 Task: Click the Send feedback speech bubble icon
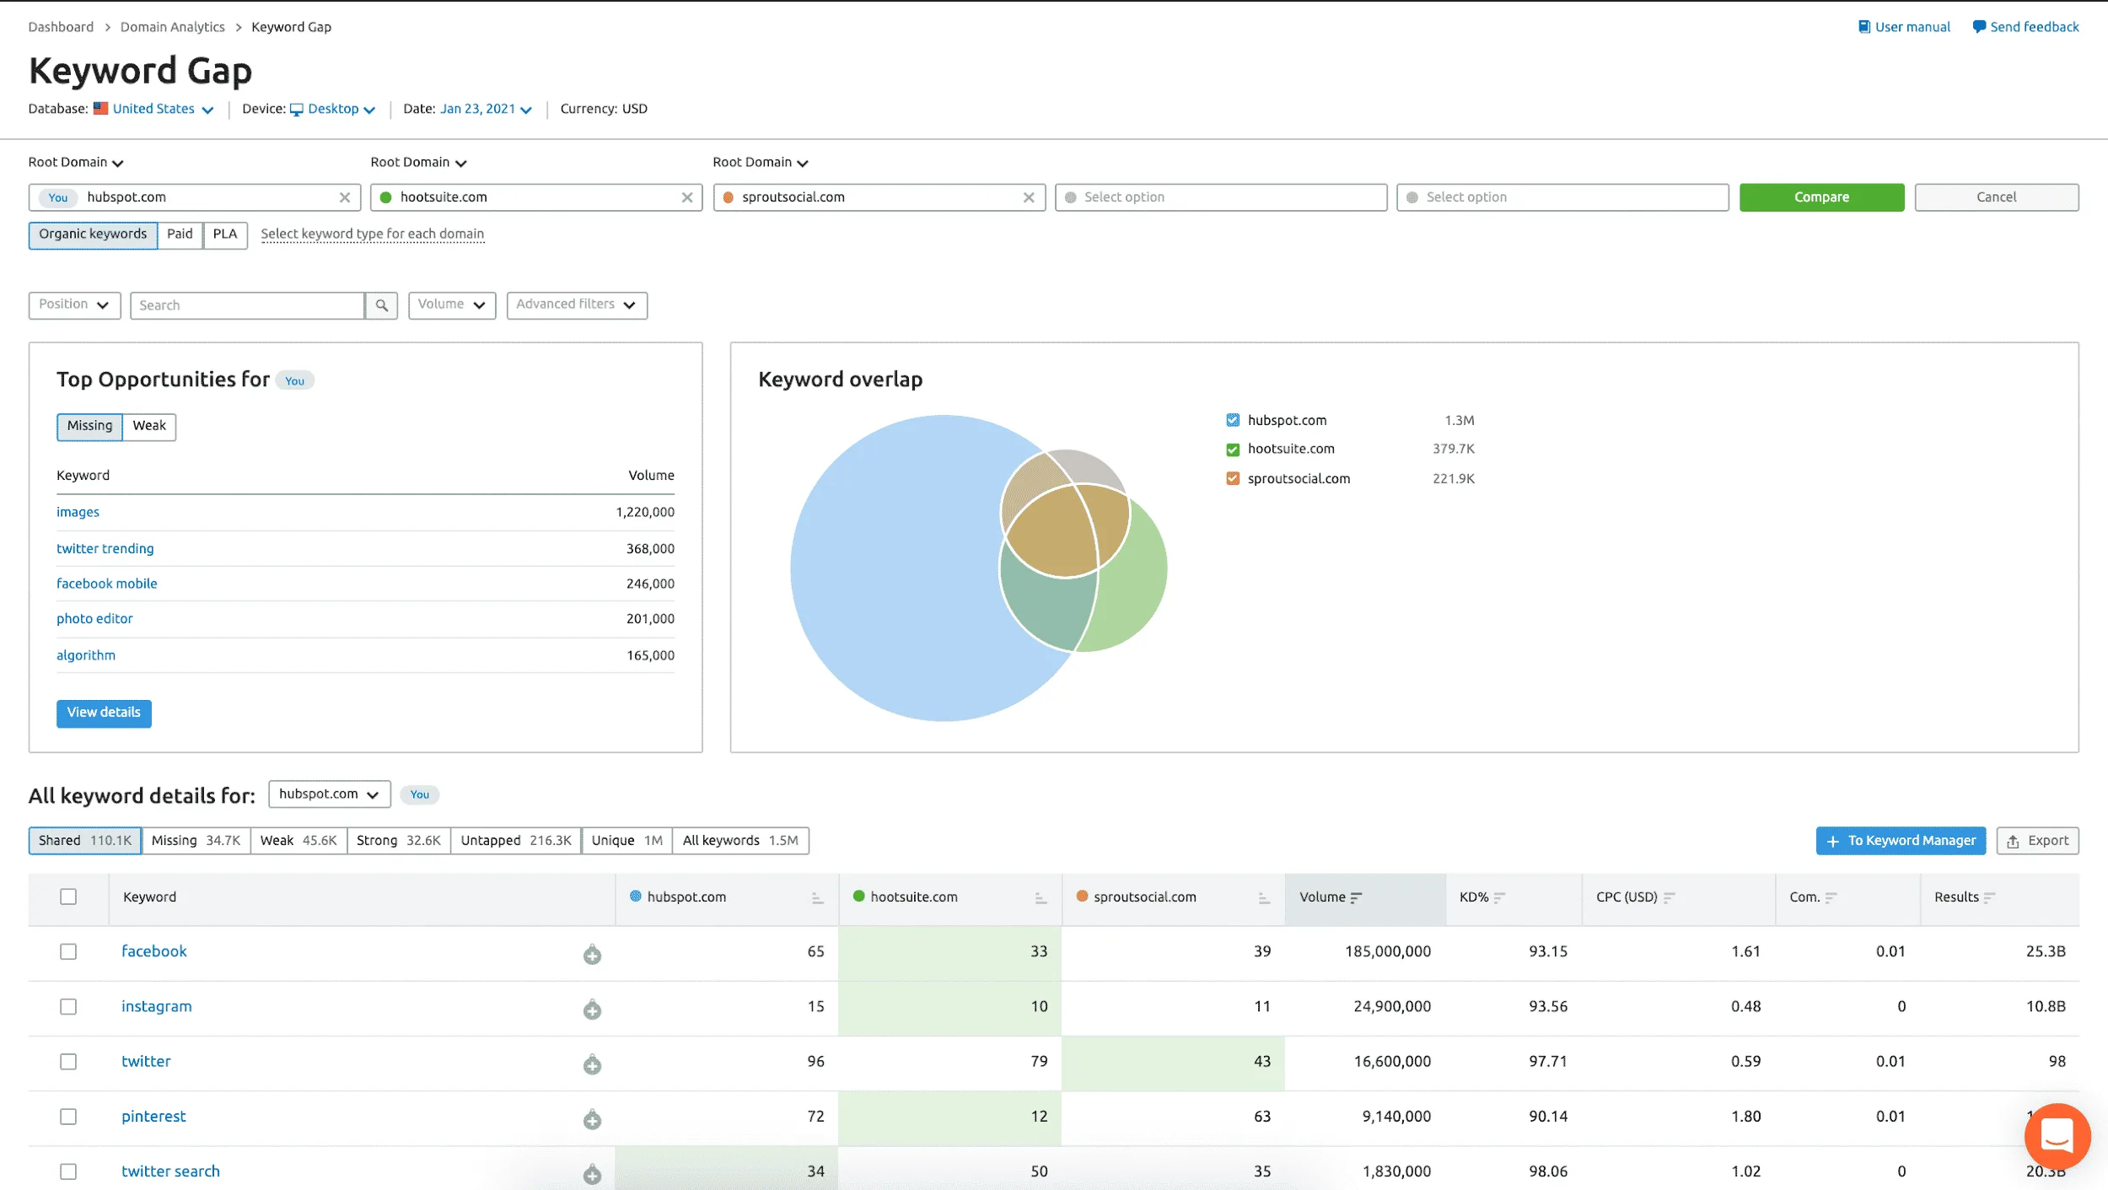(1979, 27)
